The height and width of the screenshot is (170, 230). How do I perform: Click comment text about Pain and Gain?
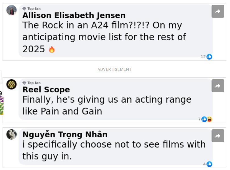point(107,105)
